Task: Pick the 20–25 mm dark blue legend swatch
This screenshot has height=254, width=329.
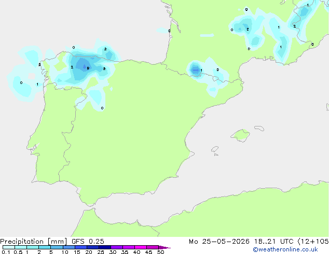Action: coord(93,247)
